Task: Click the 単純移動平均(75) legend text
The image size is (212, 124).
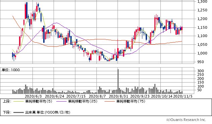Action: pos(131,101)
